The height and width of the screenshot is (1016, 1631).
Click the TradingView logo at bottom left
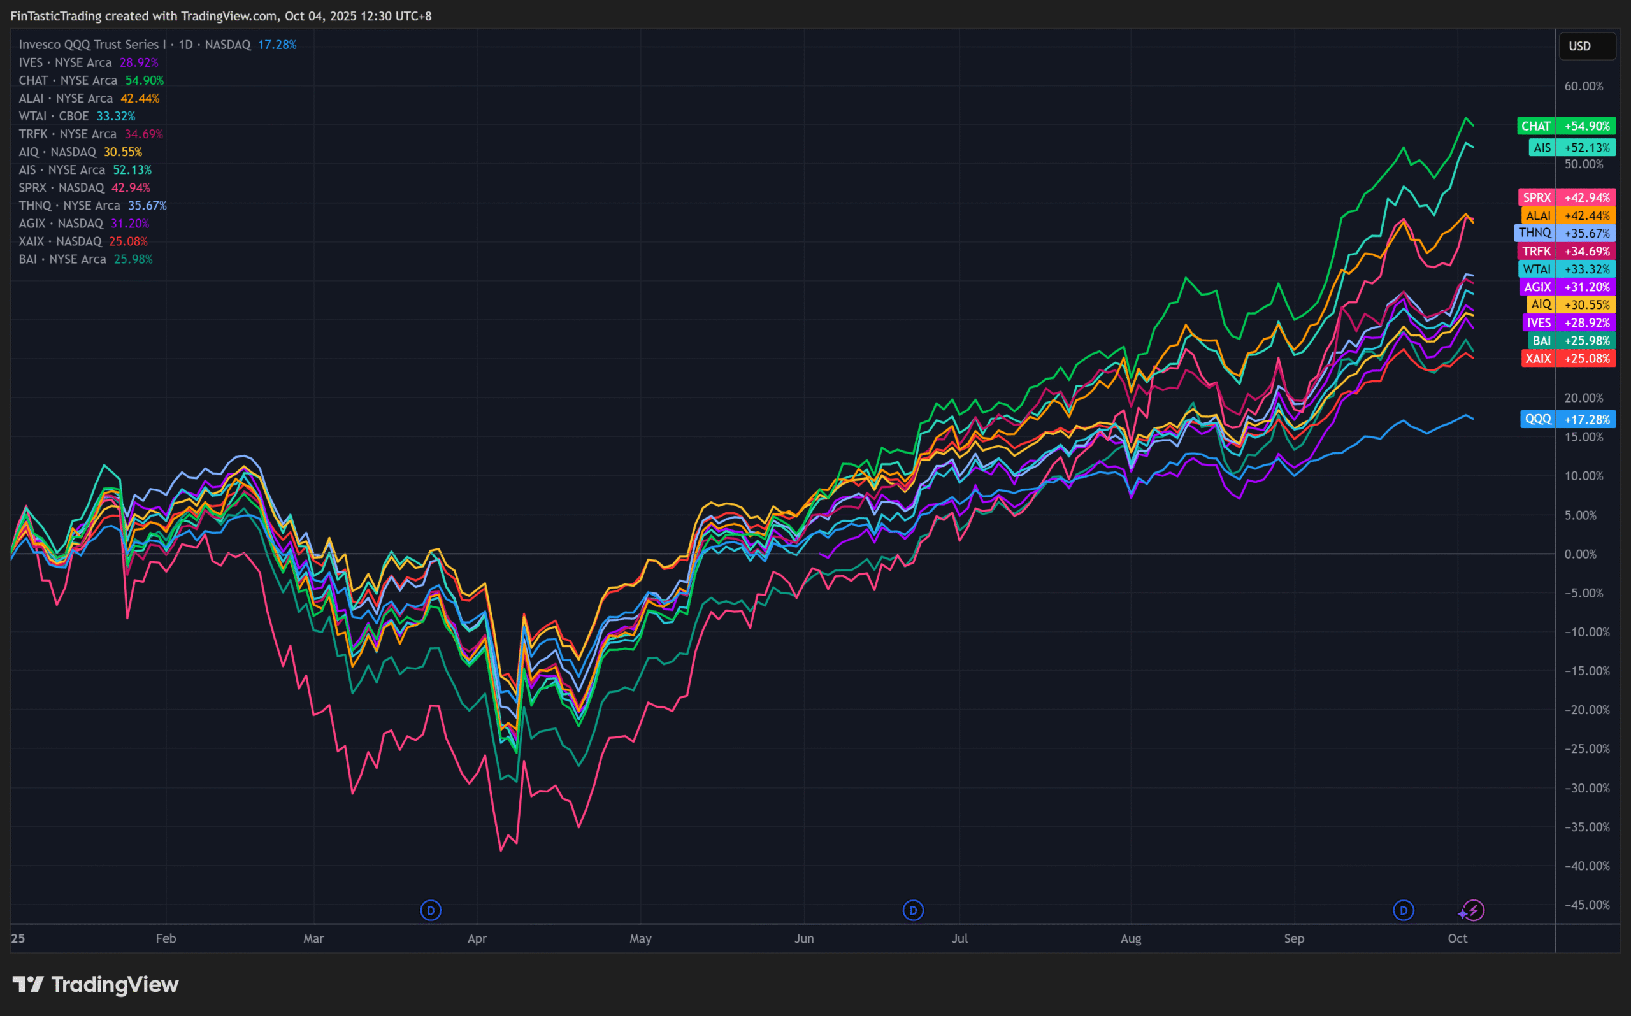click(x=96, y=984)
